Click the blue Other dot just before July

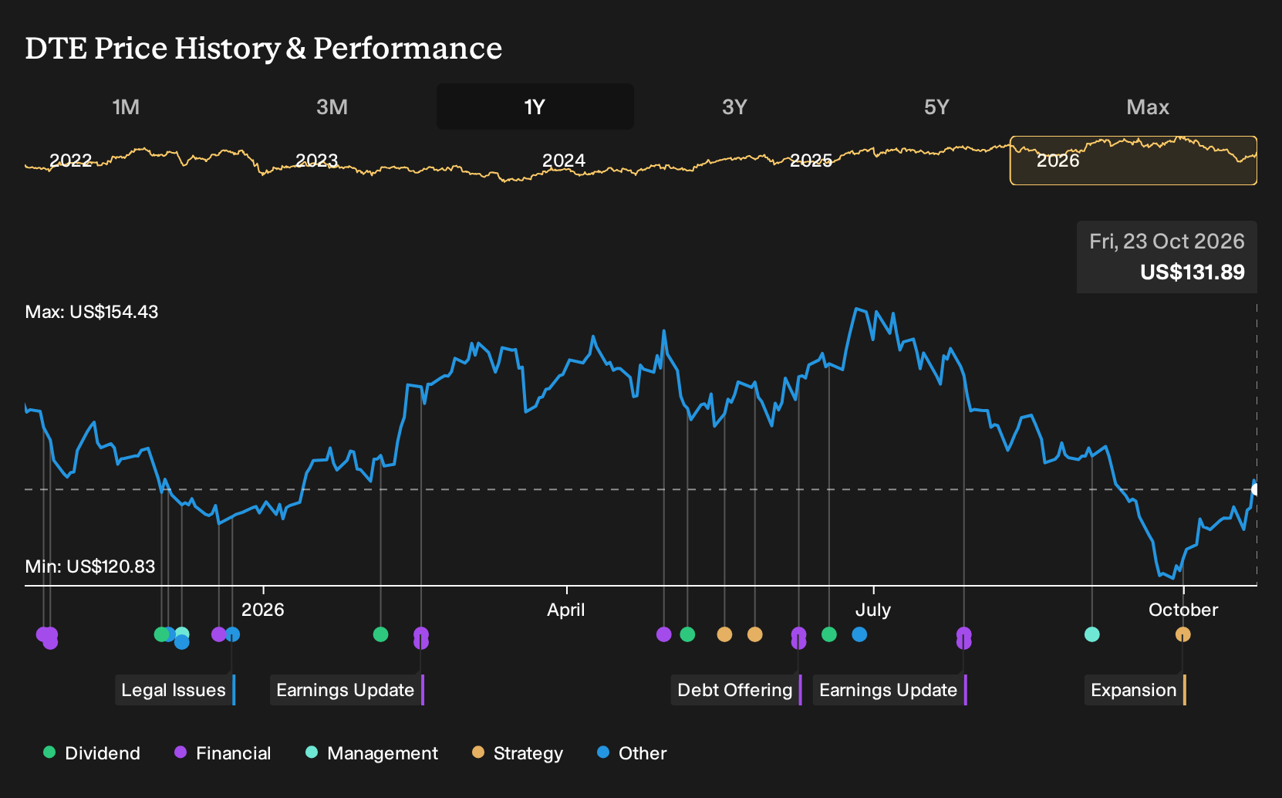pyautogui.click(x=859, y=634)
